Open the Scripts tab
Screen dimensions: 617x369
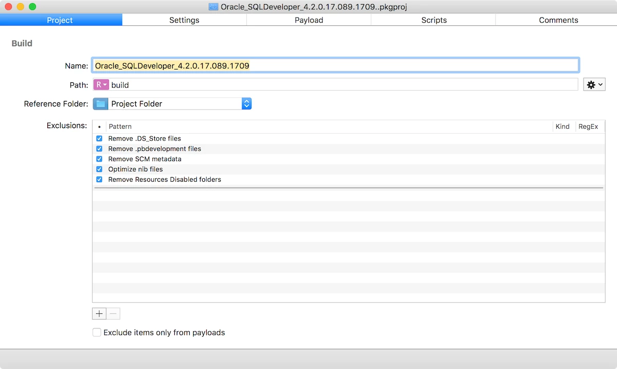point(433,20)
